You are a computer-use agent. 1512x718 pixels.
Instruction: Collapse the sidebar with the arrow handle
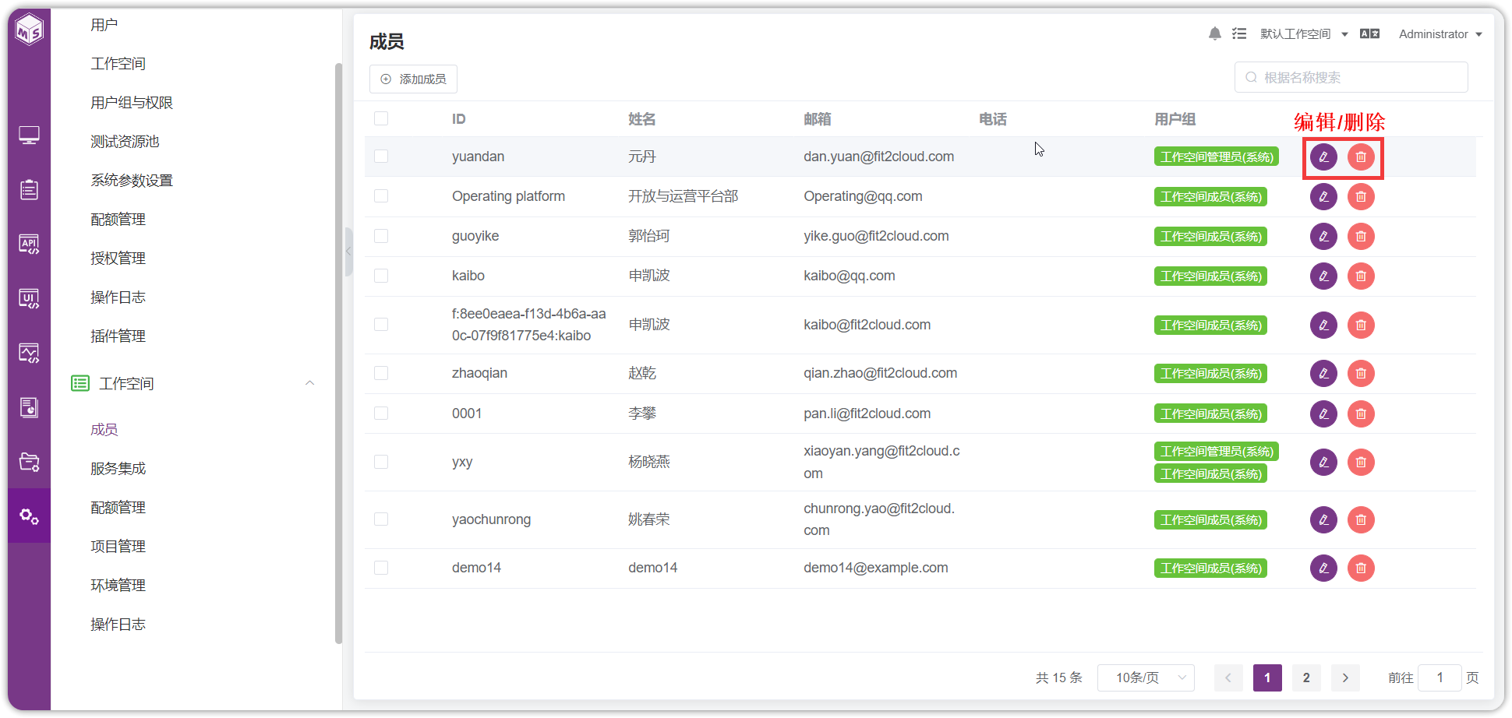(348, 252)
